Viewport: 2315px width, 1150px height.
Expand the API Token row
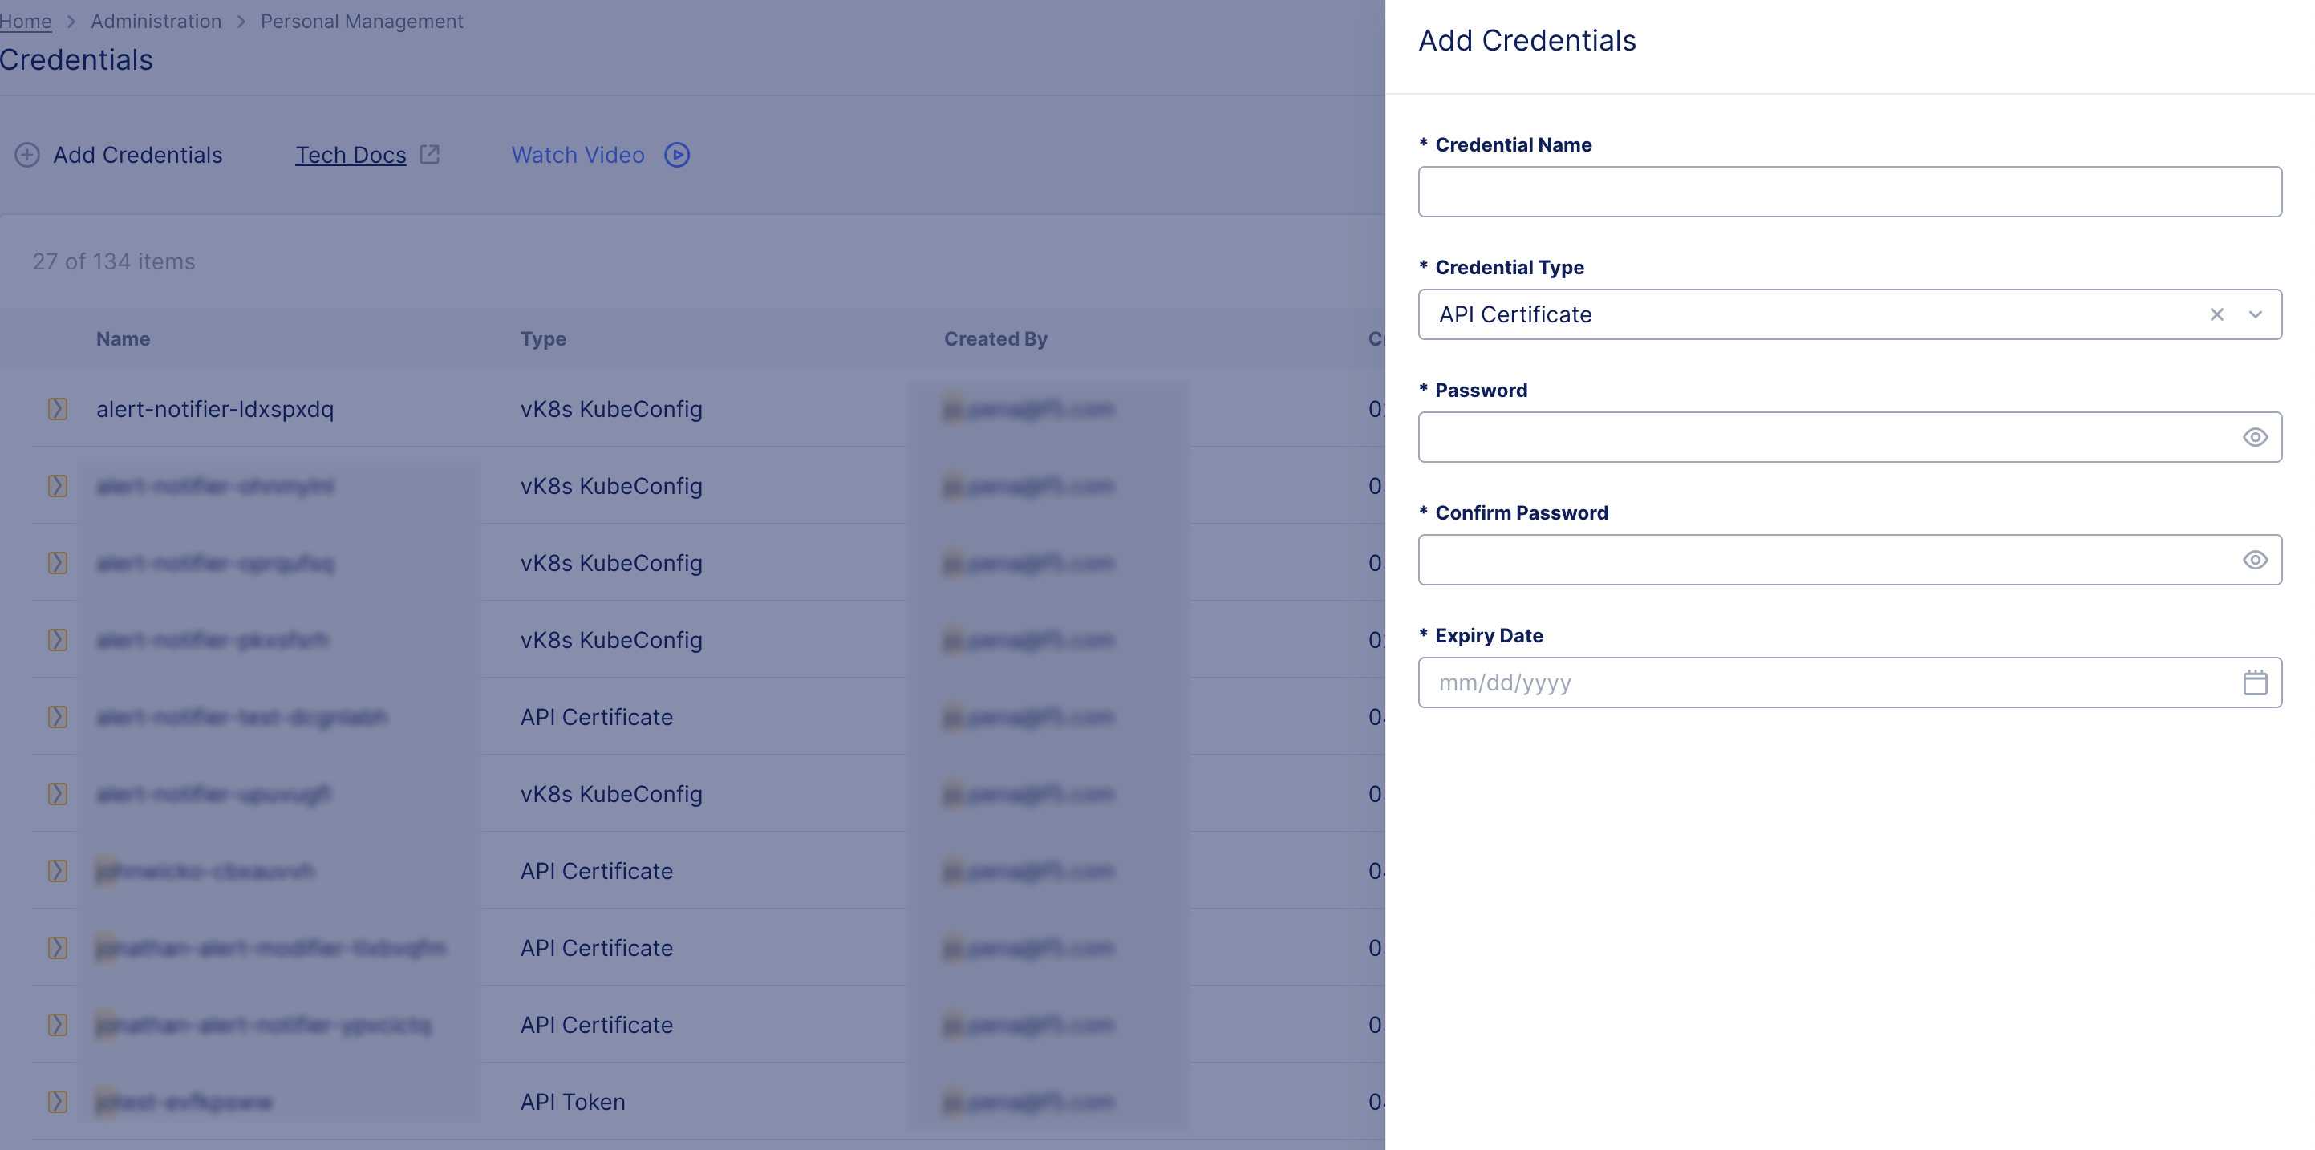tap(58, 1102)
